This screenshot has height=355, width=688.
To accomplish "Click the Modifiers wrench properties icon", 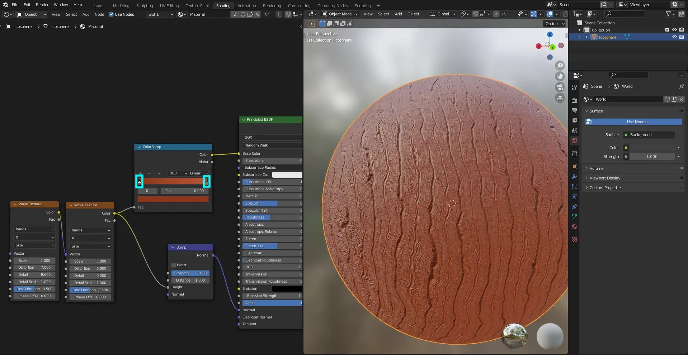I will [574, 177].
